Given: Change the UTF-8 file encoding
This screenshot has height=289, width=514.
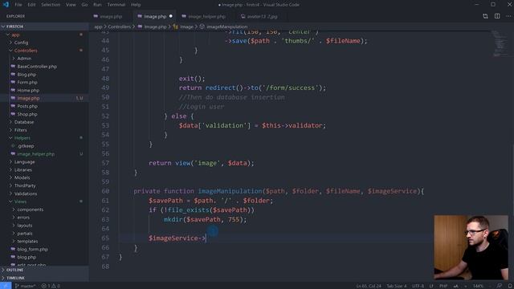Looking at the screenshot, I should coord(418,286).
